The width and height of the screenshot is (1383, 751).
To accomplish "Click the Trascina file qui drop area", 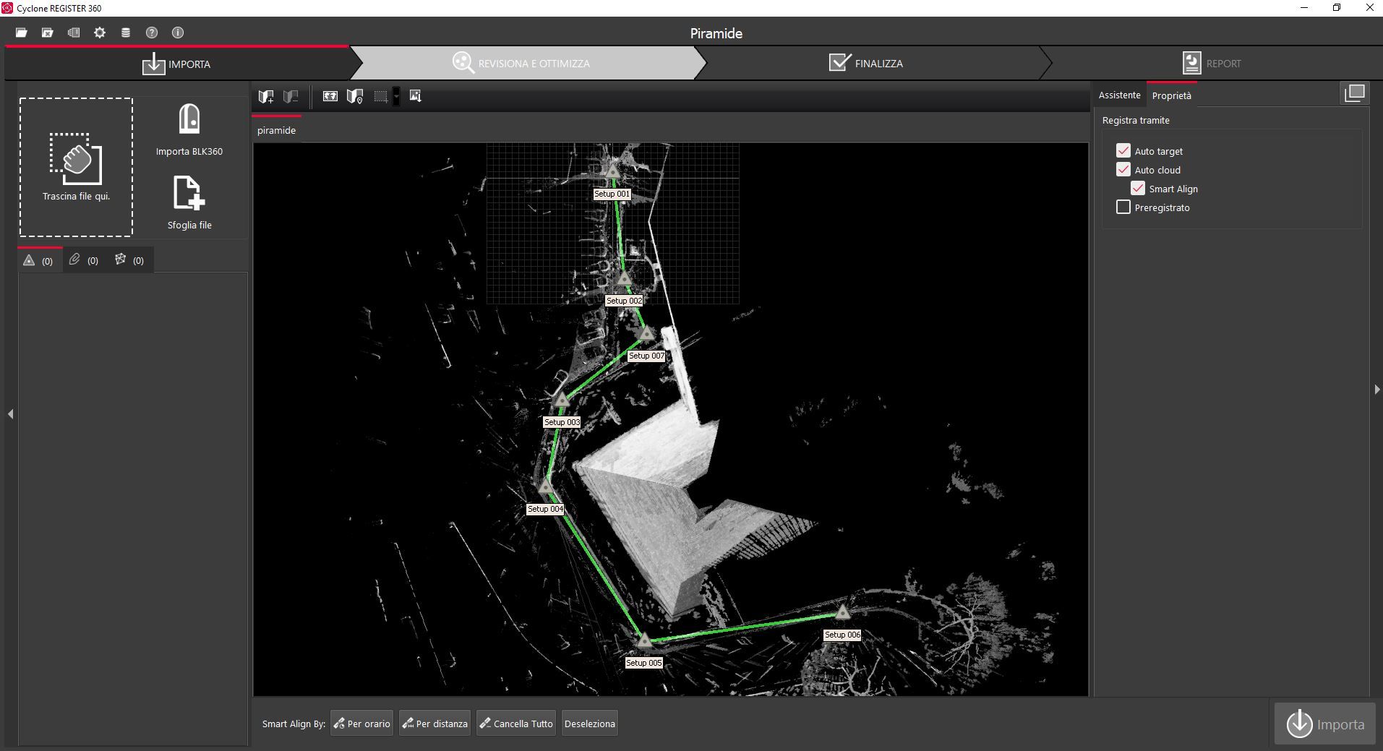I will pos(76,167).
